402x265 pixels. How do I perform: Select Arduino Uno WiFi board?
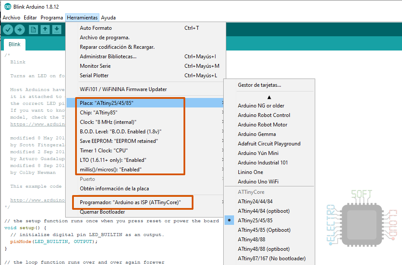tap(269, 181)
